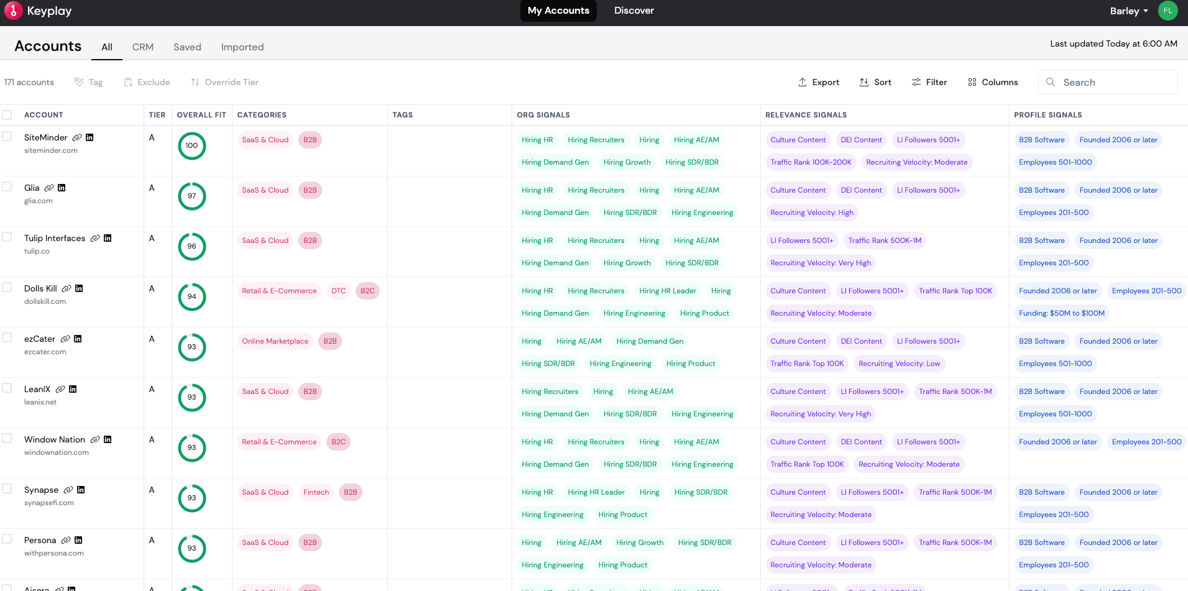
Task: Open Dolls Kill's website link icon
Action: click(67, 288)
